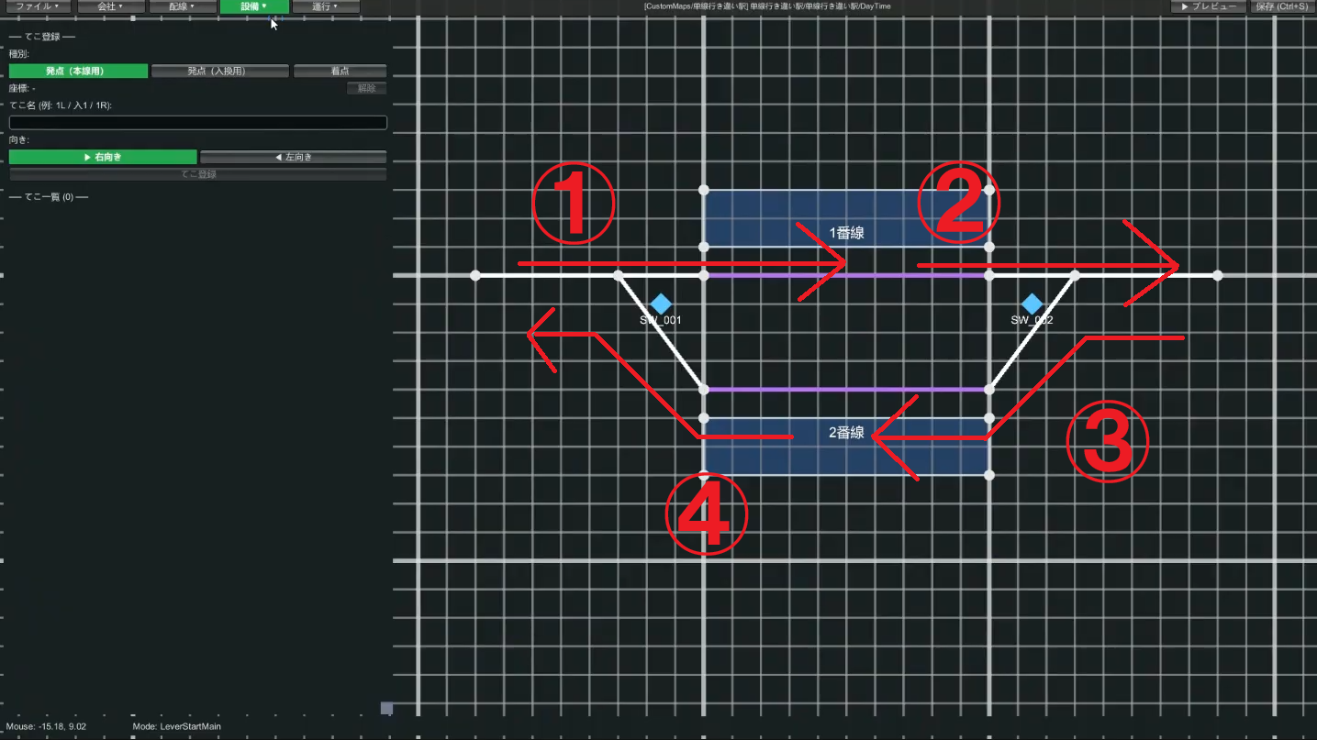Click the purple upper platform track segment
The image size is (1317, 740).
pos(846,275)
